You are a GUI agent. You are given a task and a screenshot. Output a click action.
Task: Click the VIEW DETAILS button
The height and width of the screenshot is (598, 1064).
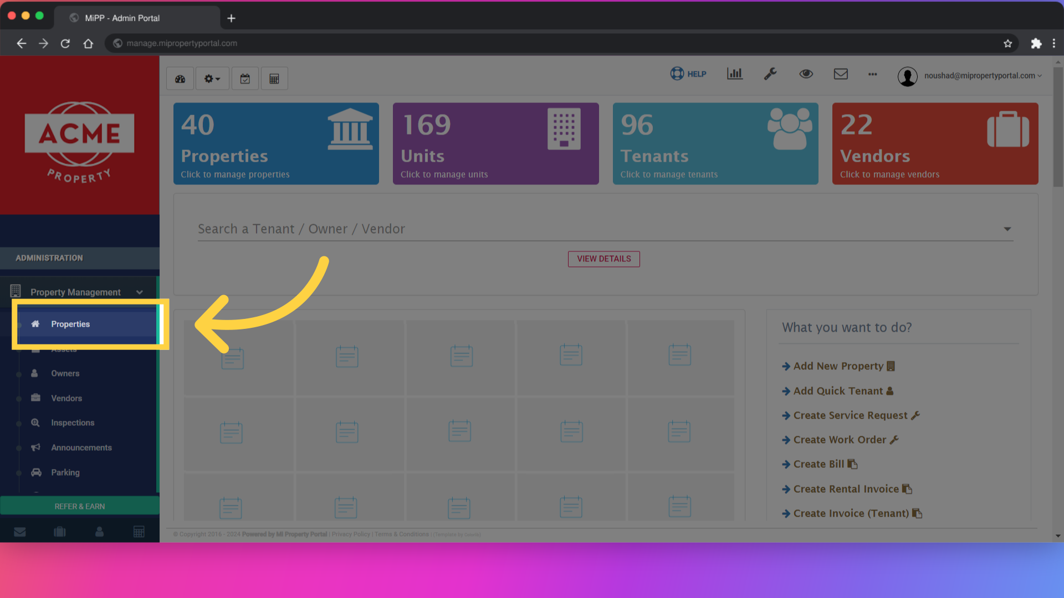tap(603, 259)
